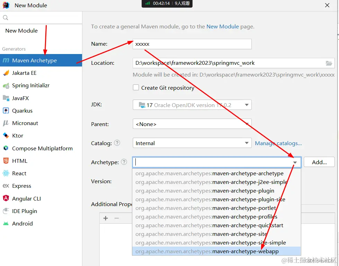Open the Catalog dropdown arrow
This screenshot has height=266, width=339.
(247, 143)
